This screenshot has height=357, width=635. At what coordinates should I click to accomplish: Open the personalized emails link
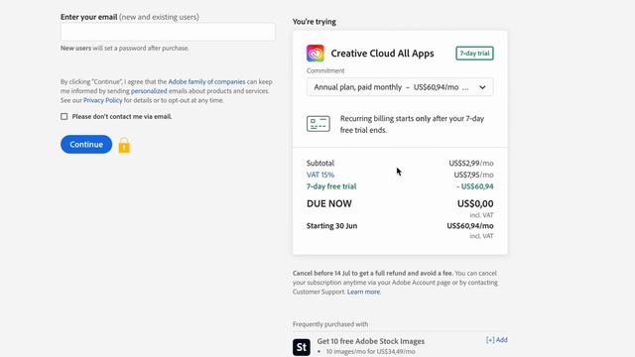149,91
